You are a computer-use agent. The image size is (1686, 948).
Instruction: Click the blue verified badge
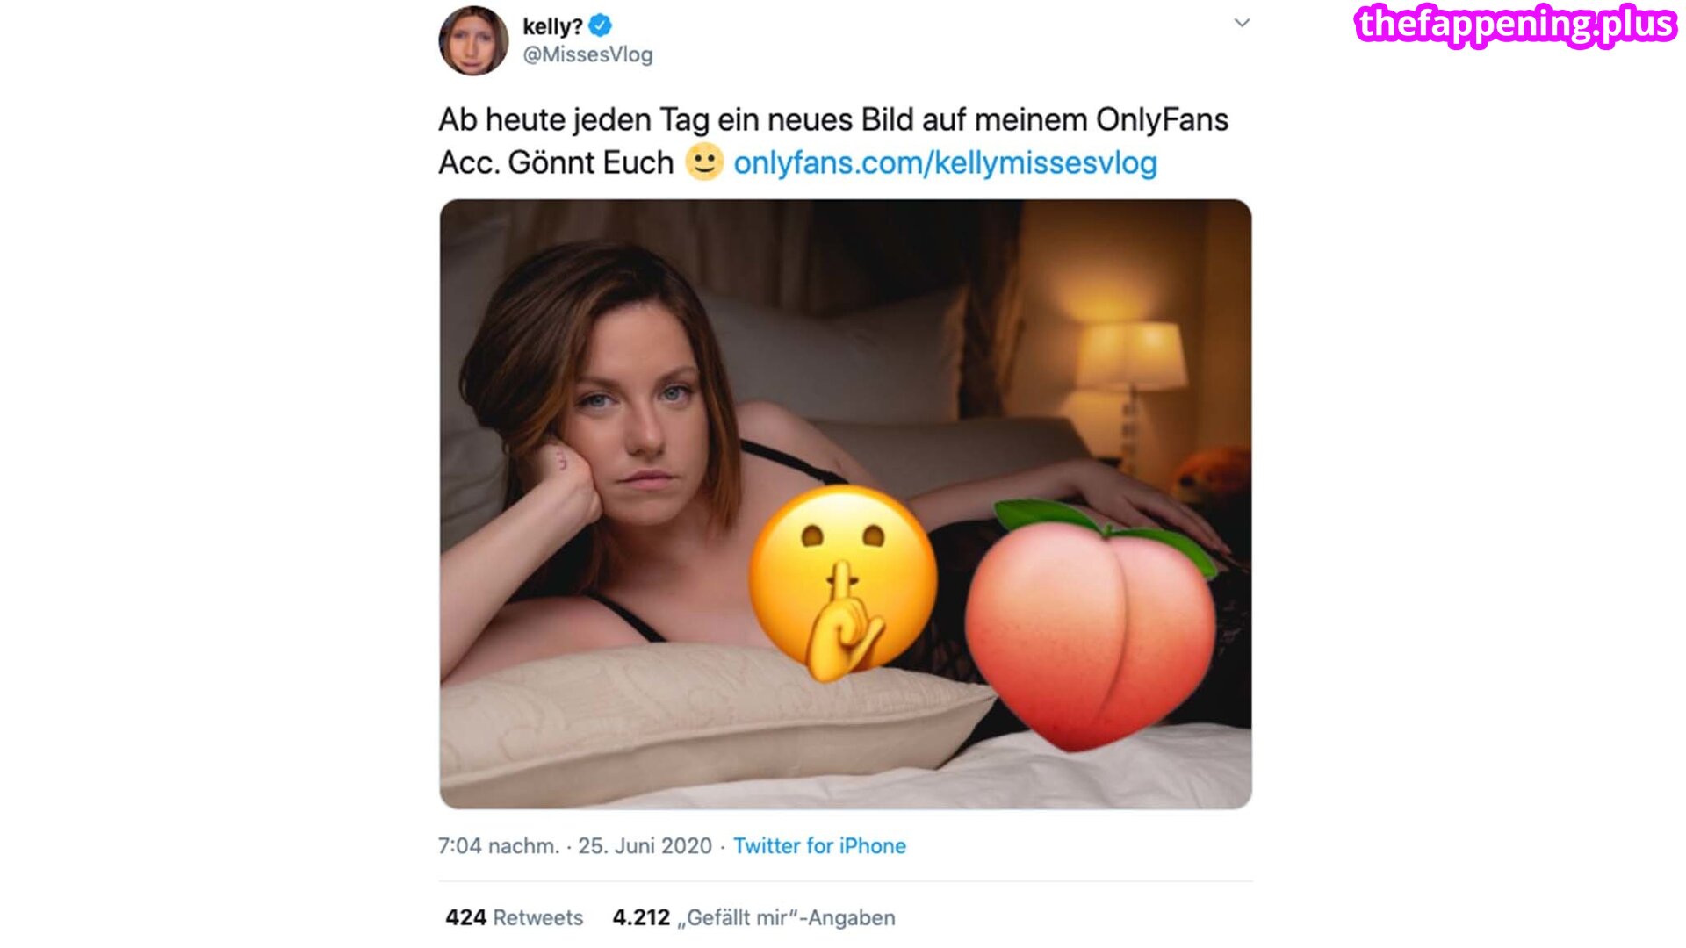tap(601, 26)
